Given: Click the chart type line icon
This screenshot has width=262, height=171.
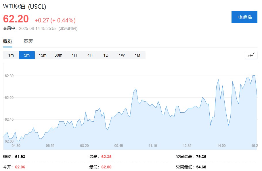Looking at the screenshot, I should click(251, 55).
